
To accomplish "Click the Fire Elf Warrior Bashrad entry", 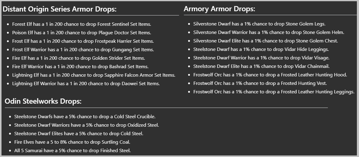I will (x=80, y=67).
